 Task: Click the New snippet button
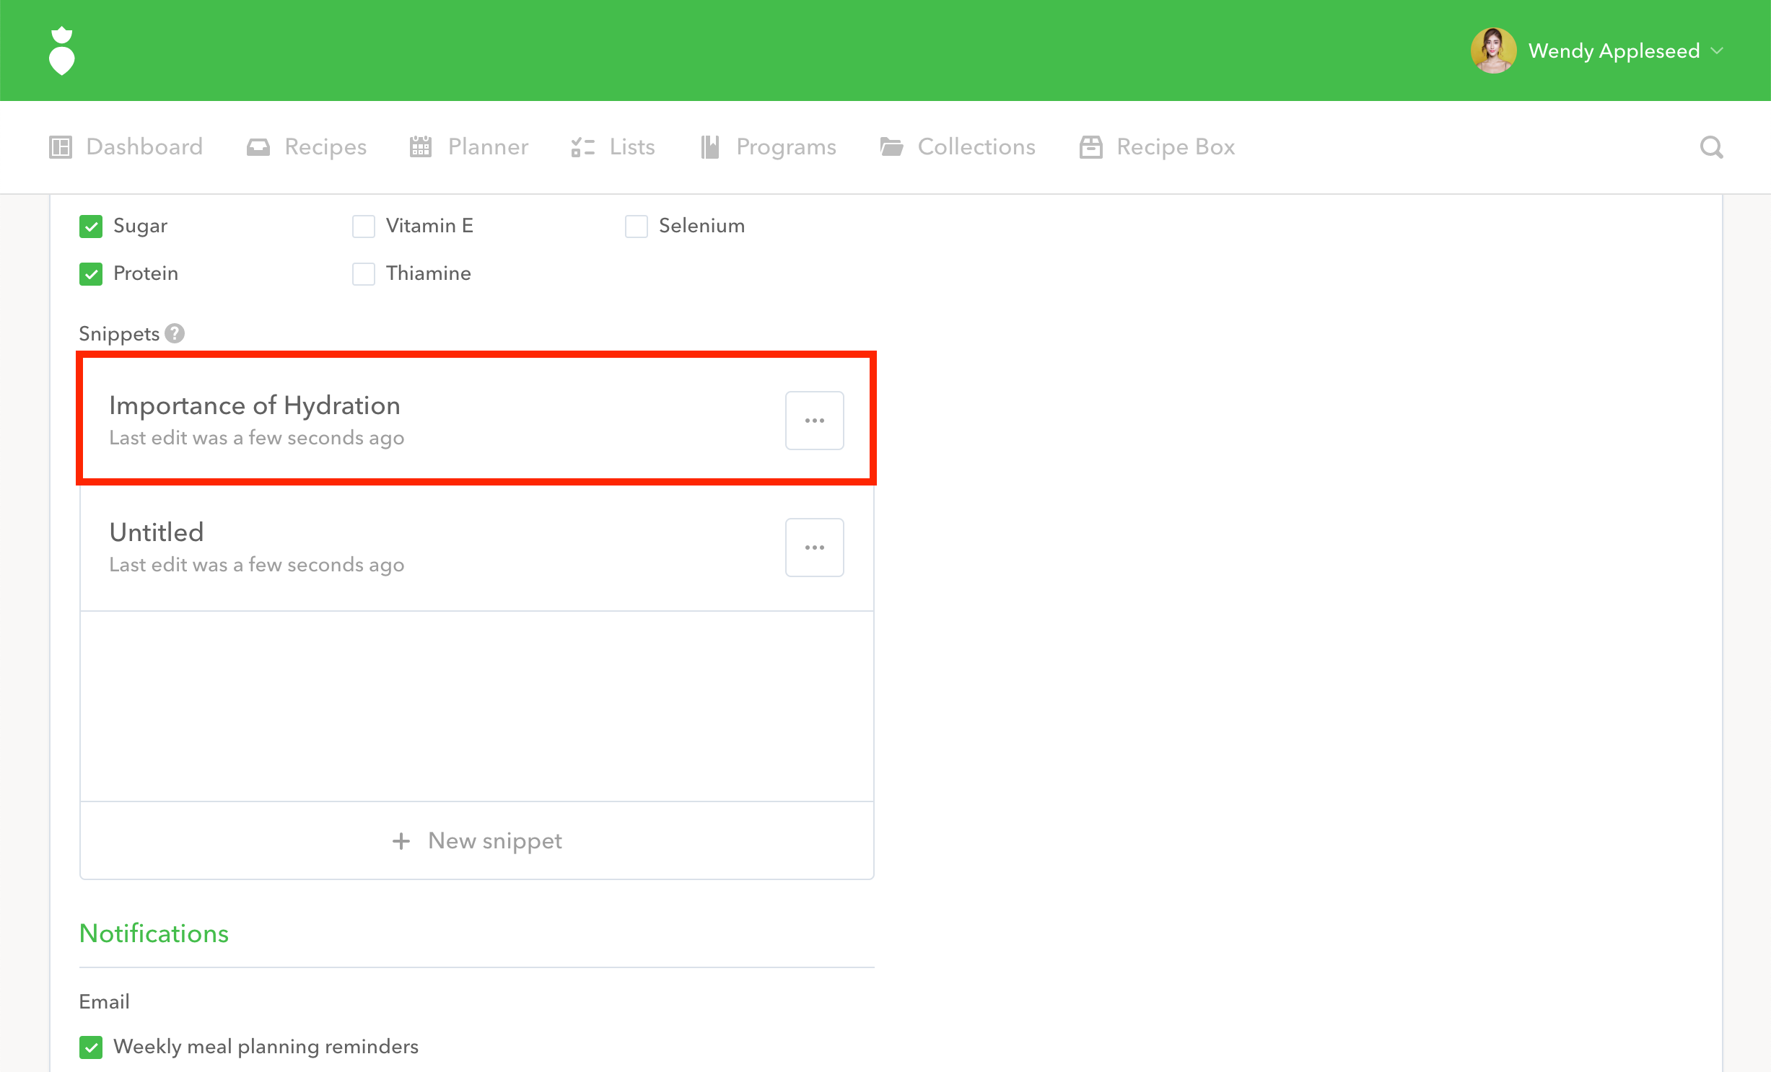coord(477,840)
